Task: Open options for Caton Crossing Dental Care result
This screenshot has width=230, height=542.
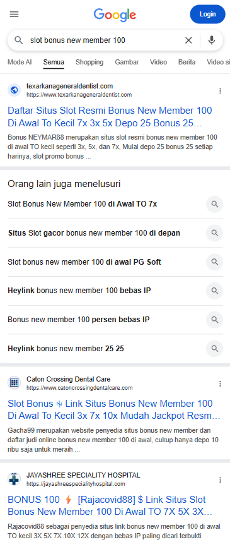Action: [220, 383]
